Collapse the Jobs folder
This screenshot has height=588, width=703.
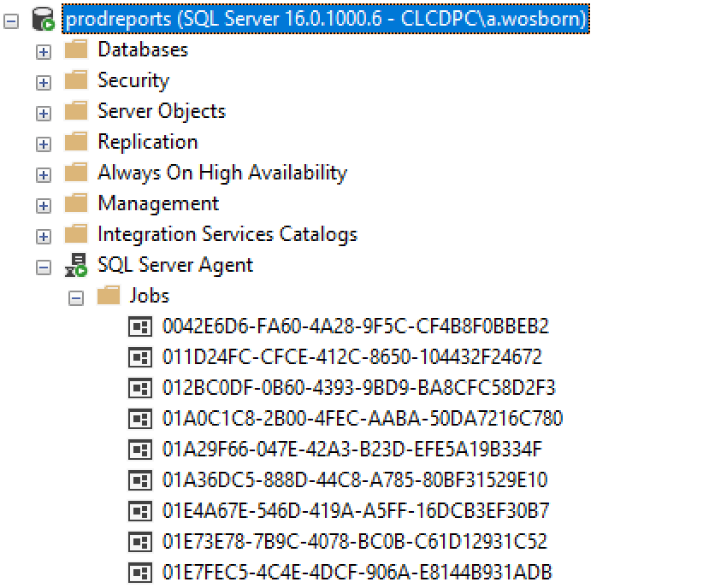[76, 297]
